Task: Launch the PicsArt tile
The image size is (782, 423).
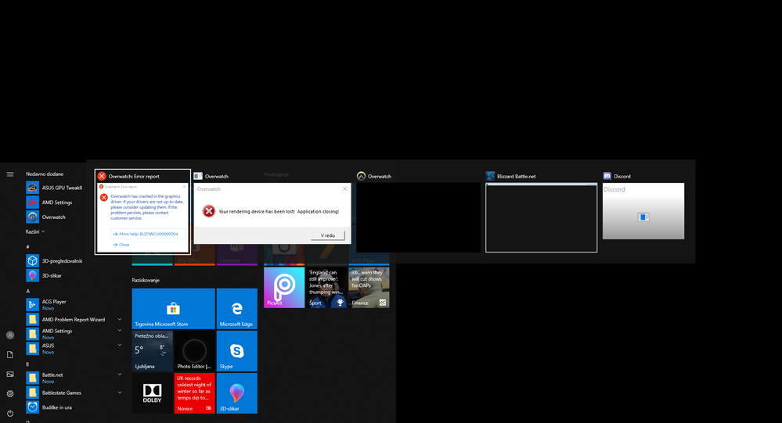Action: click(x=284, y=288)
